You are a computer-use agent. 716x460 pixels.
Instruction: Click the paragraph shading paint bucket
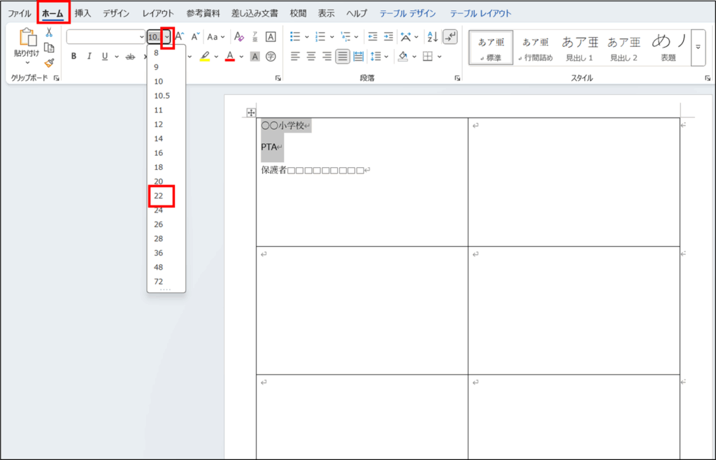point(403,57)
